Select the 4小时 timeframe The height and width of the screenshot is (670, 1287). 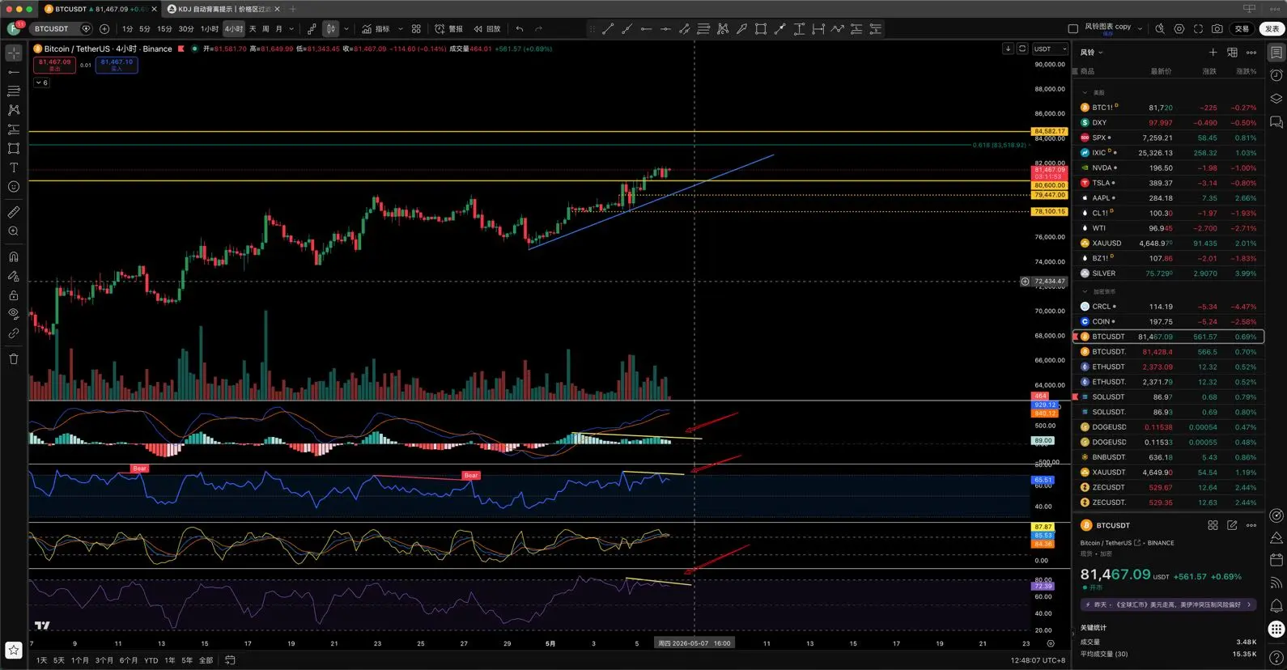[x=234, y=29]
